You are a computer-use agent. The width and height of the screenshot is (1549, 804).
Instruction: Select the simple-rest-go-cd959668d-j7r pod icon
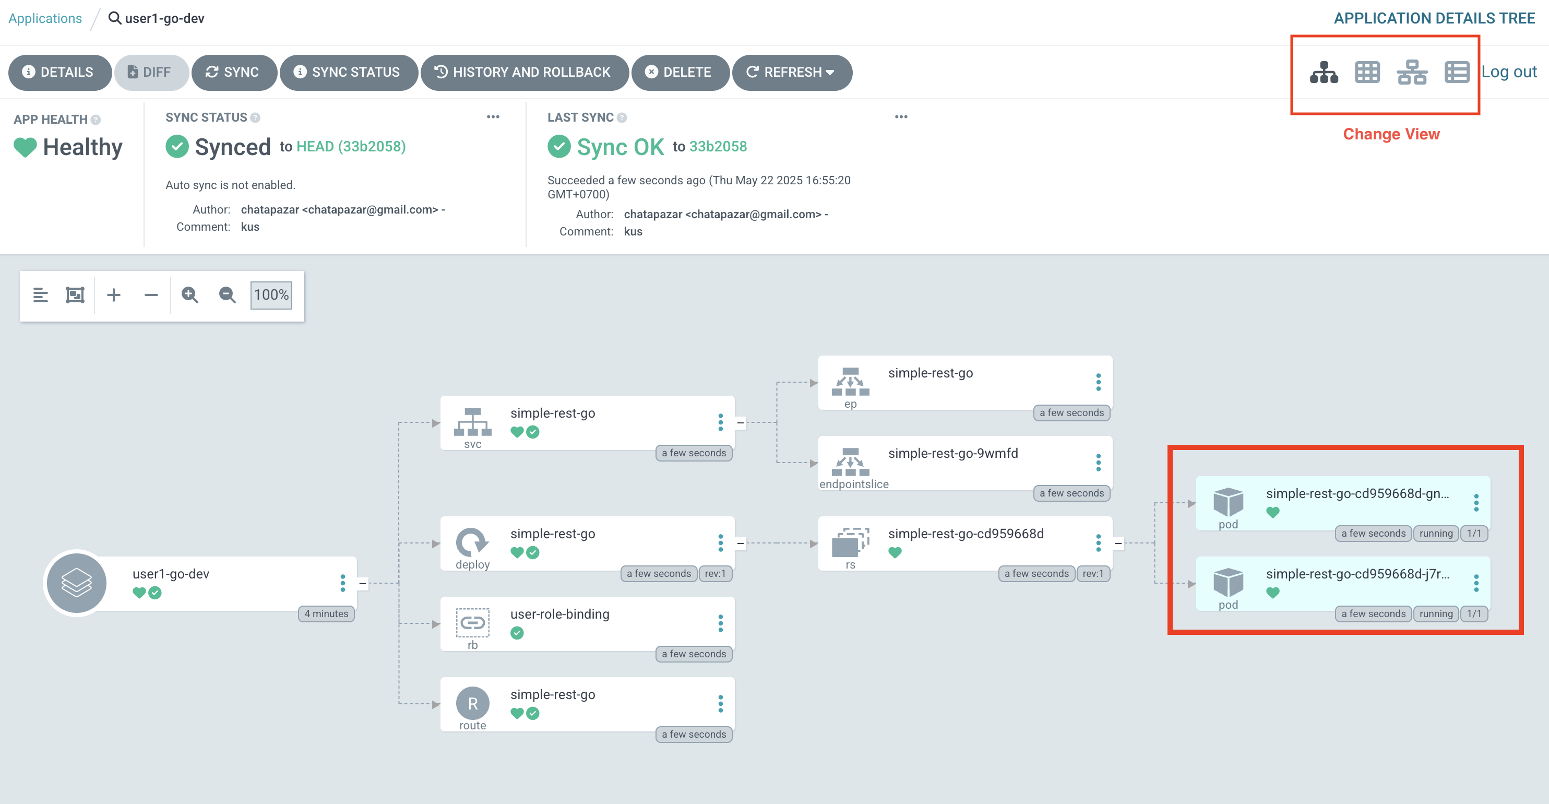1228,582
